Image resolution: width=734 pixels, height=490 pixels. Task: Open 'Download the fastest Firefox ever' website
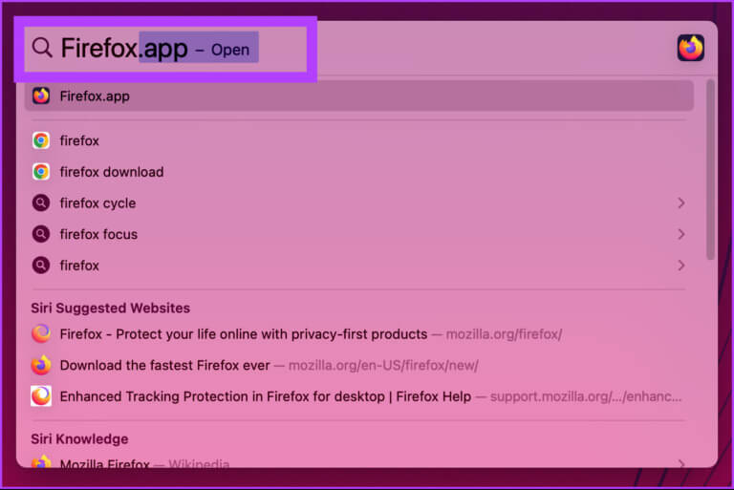(x=359, y=365)
